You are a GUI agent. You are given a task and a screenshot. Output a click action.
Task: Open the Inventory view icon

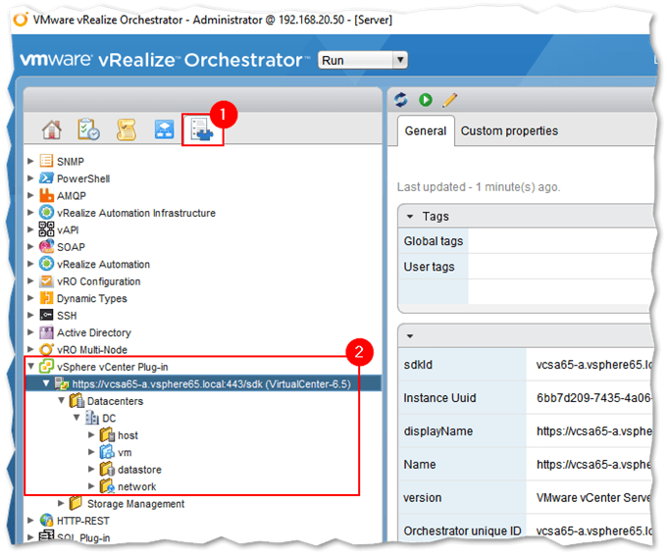tap(202, 129)
